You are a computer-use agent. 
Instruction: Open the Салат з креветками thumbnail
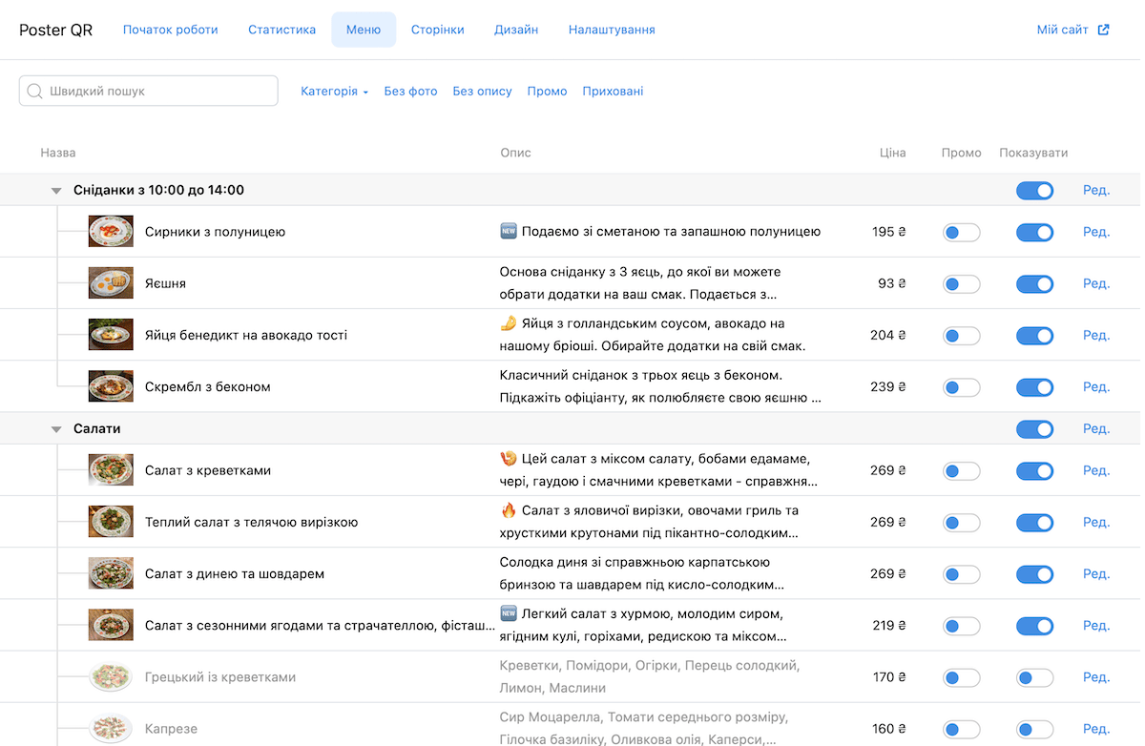(x=111, y=470)
